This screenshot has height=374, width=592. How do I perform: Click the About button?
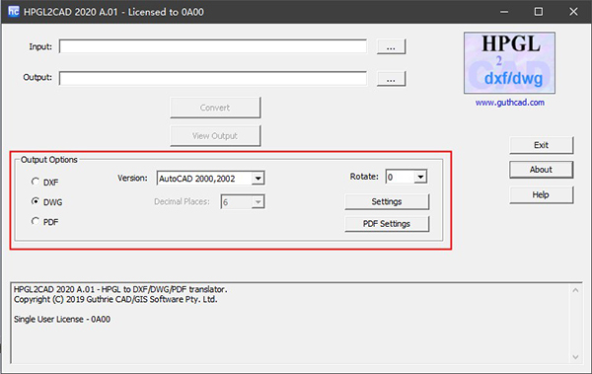[x=541, y=170]
